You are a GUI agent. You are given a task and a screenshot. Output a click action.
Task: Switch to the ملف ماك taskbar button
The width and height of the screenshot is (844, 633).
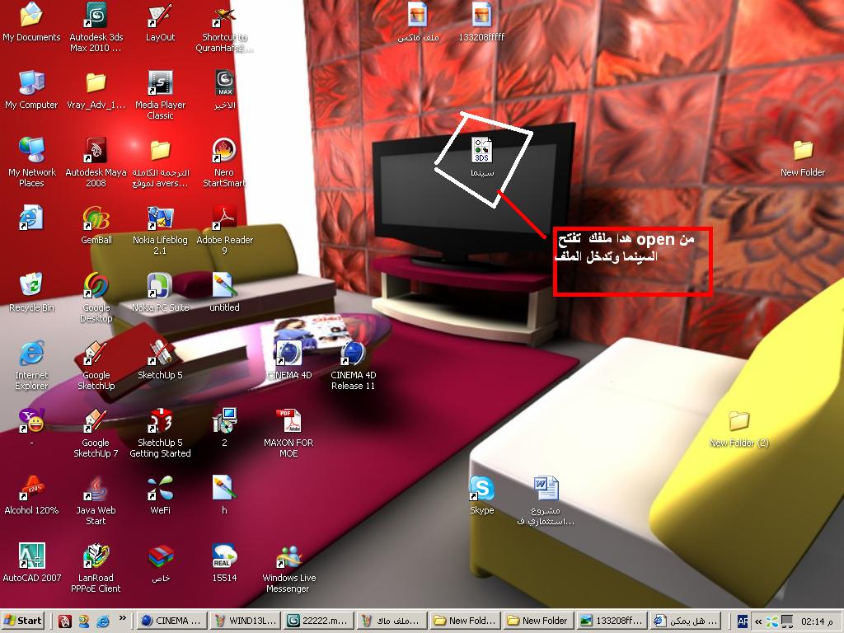392,621
